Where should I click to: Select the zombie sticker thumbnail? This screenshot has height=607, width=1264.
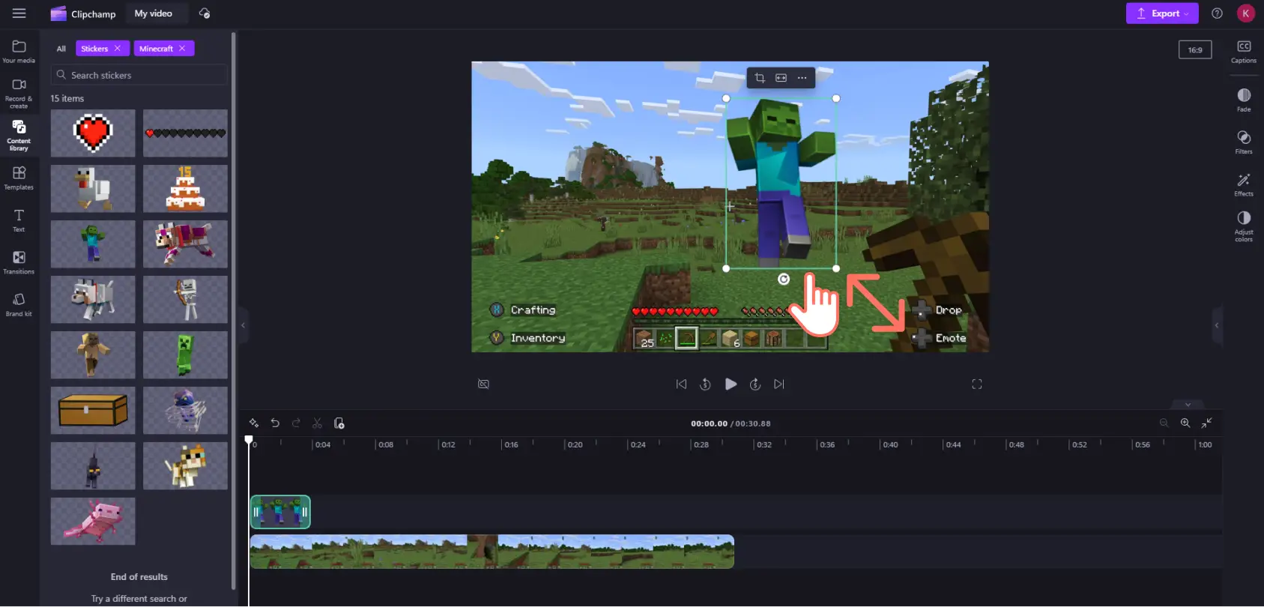coord(93,244)
